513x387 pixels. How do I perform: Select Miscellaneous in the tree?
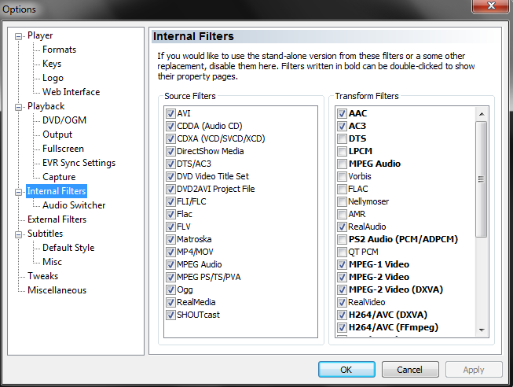(x=57, y=290)
